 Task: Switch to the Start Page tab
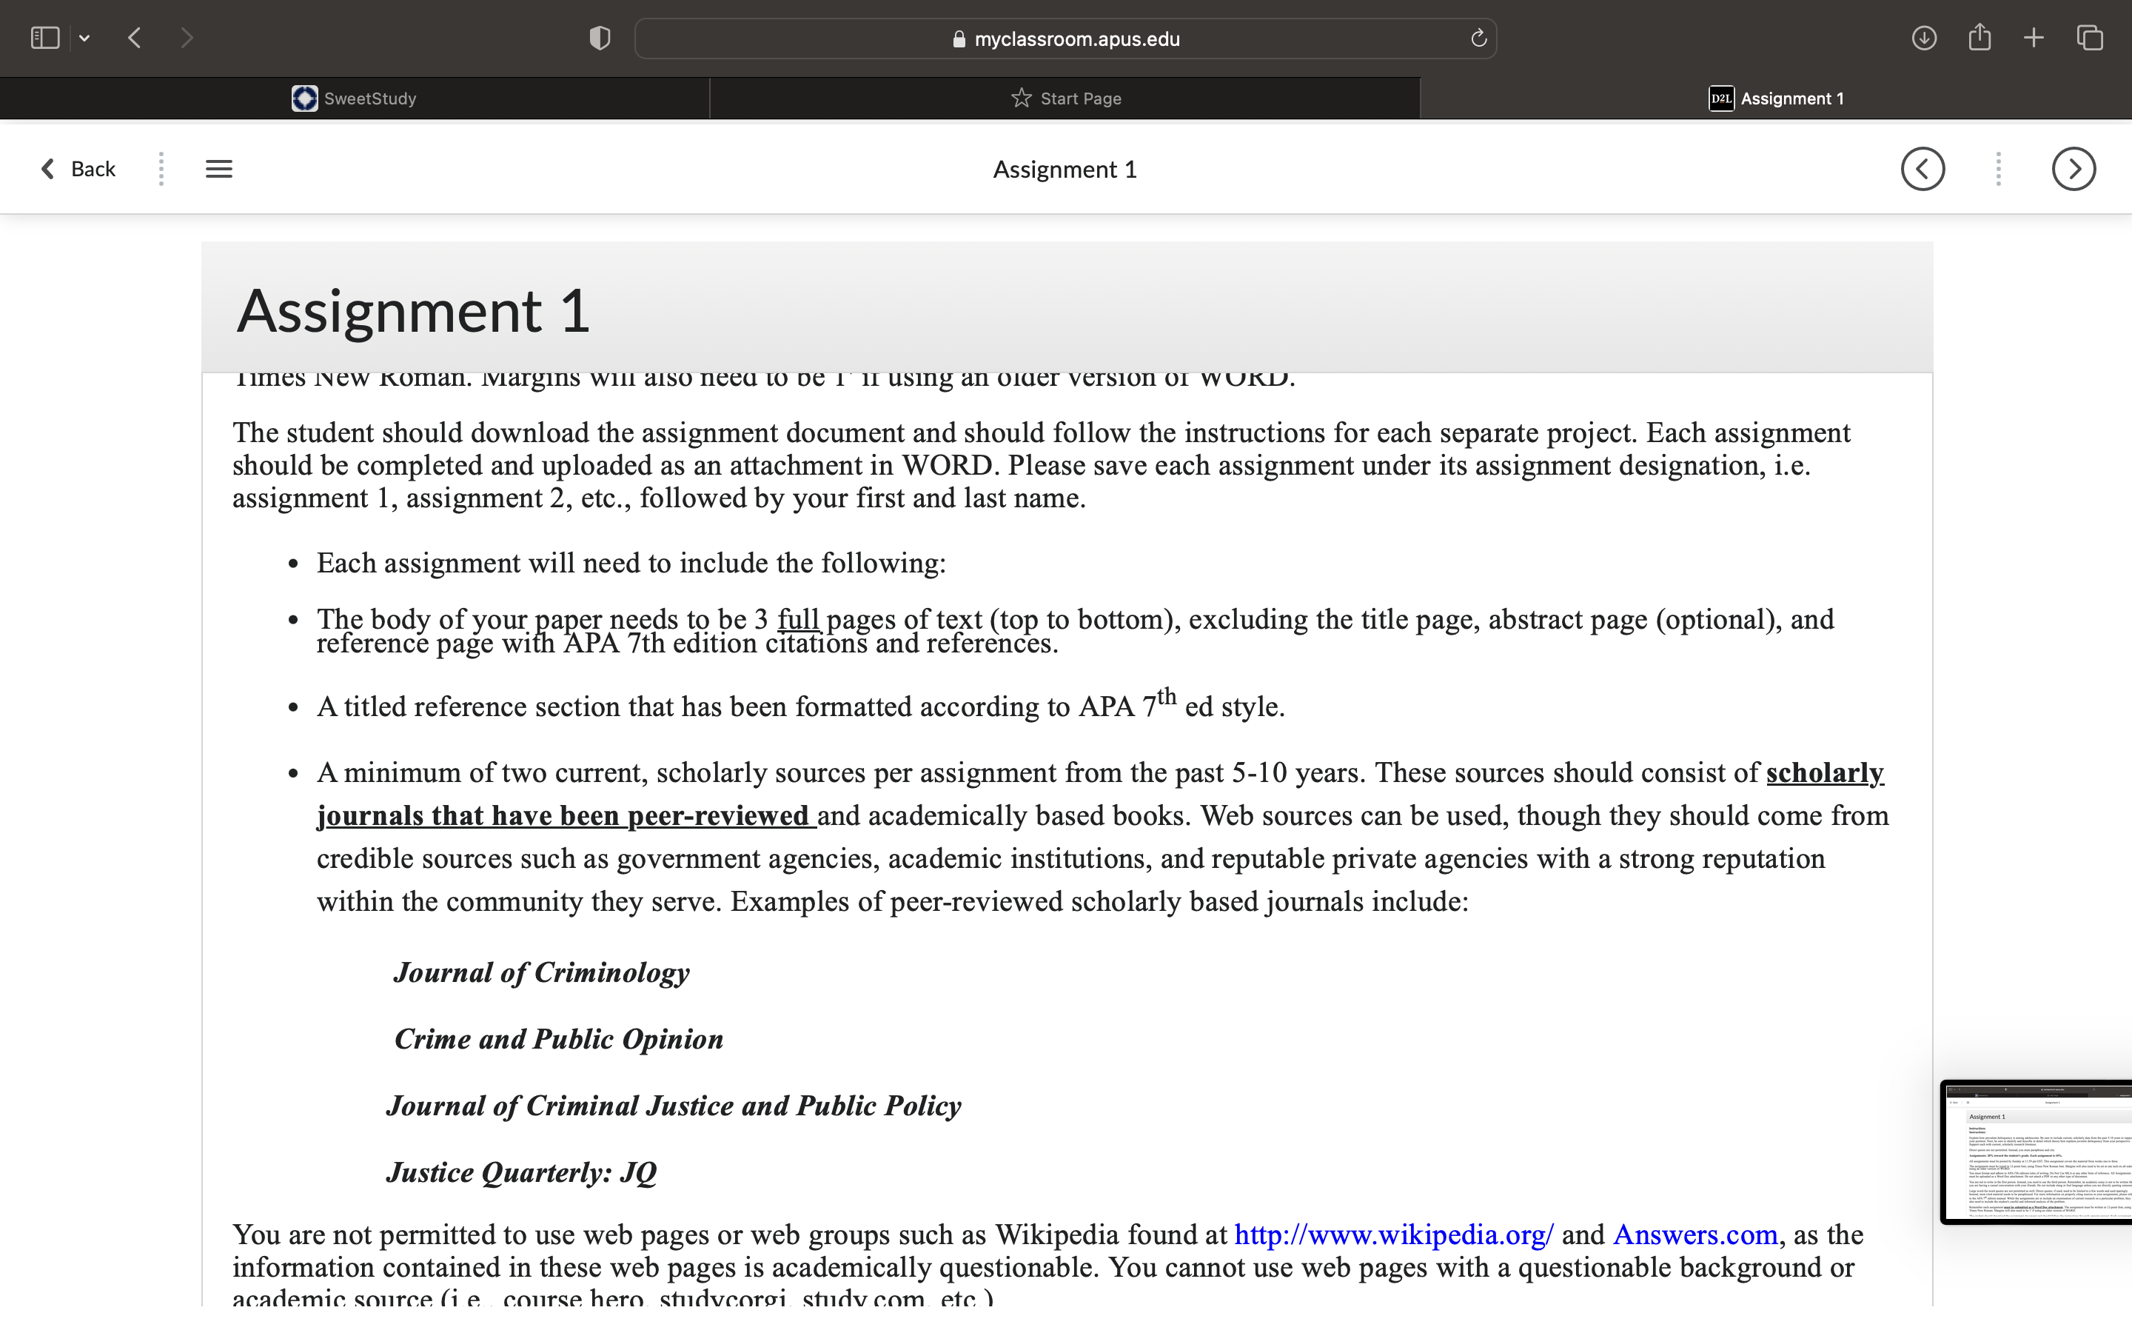(x=1065, y=98)
